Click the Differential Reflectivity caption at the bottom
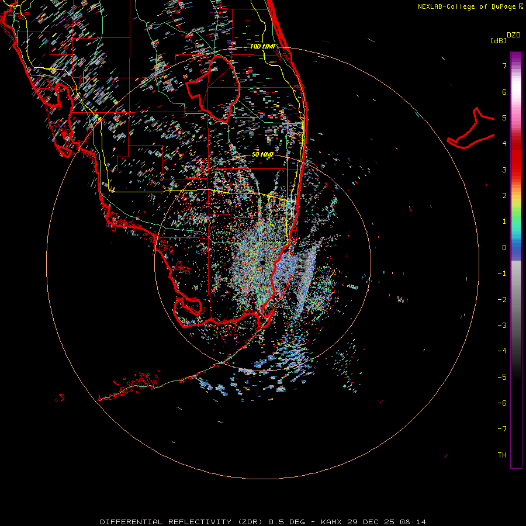This screenshot has width=526, height=526. (262, 522)
